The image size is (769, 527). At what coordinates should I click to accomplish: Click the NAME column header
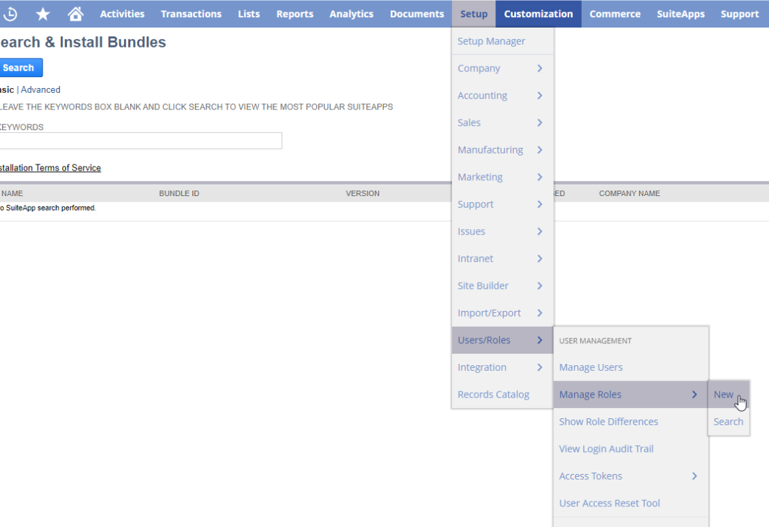[12, 193]
